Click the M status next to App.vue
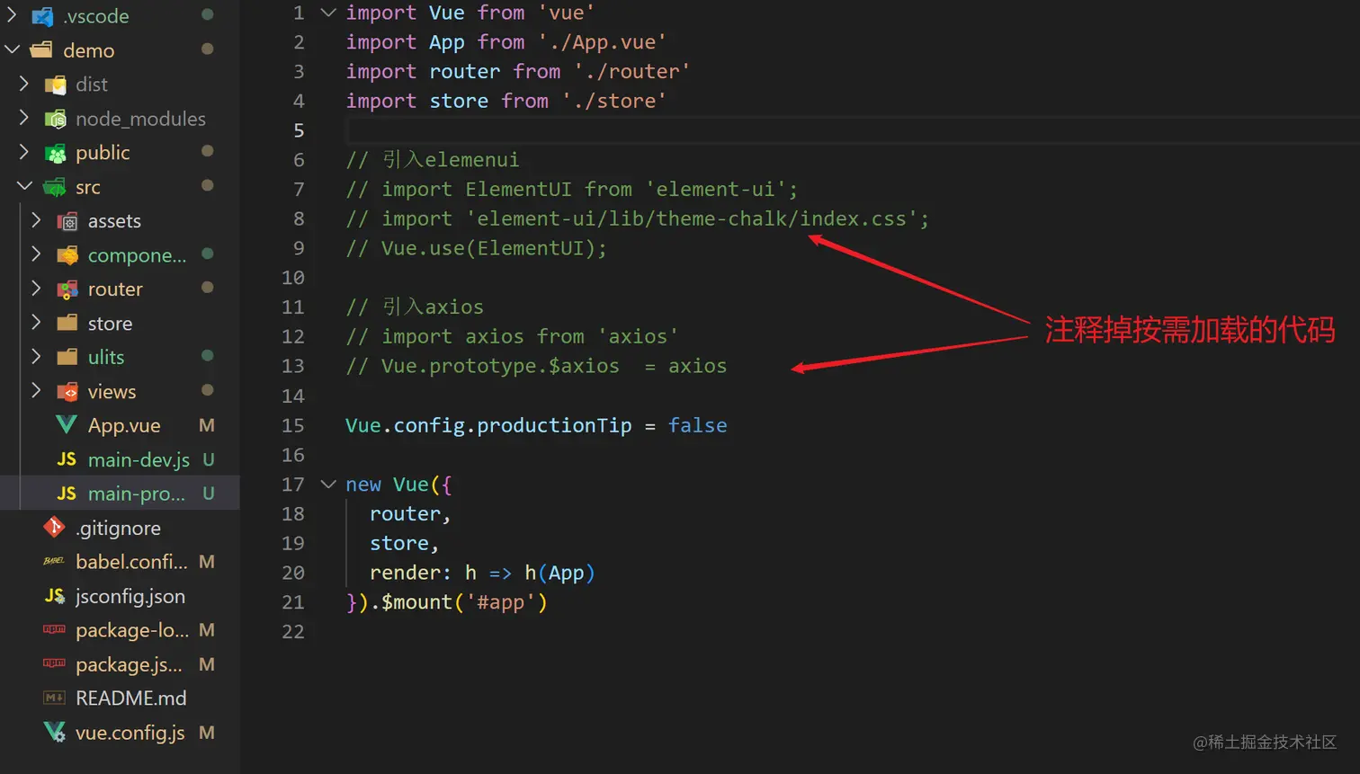 pos(207,425)
